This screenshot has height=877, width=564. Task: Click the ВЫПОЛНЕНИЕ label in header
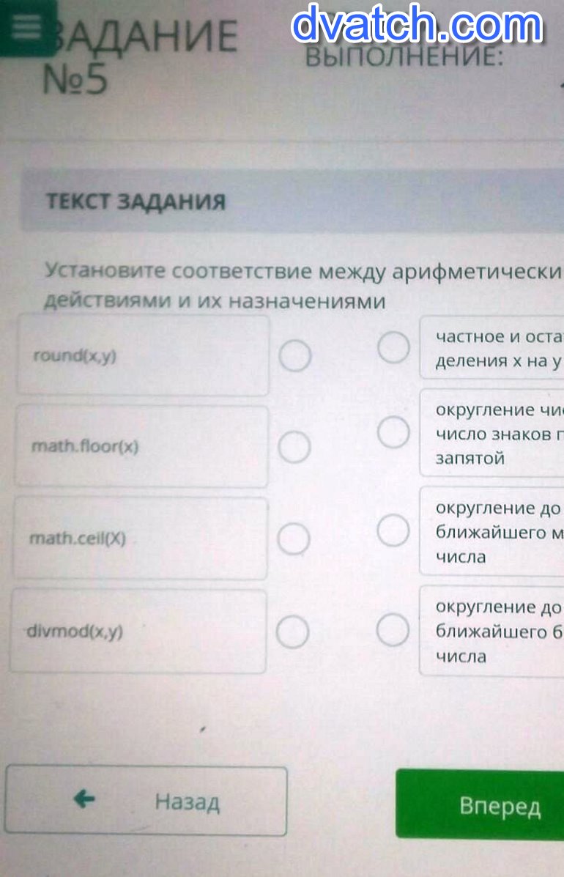point(404,56)
